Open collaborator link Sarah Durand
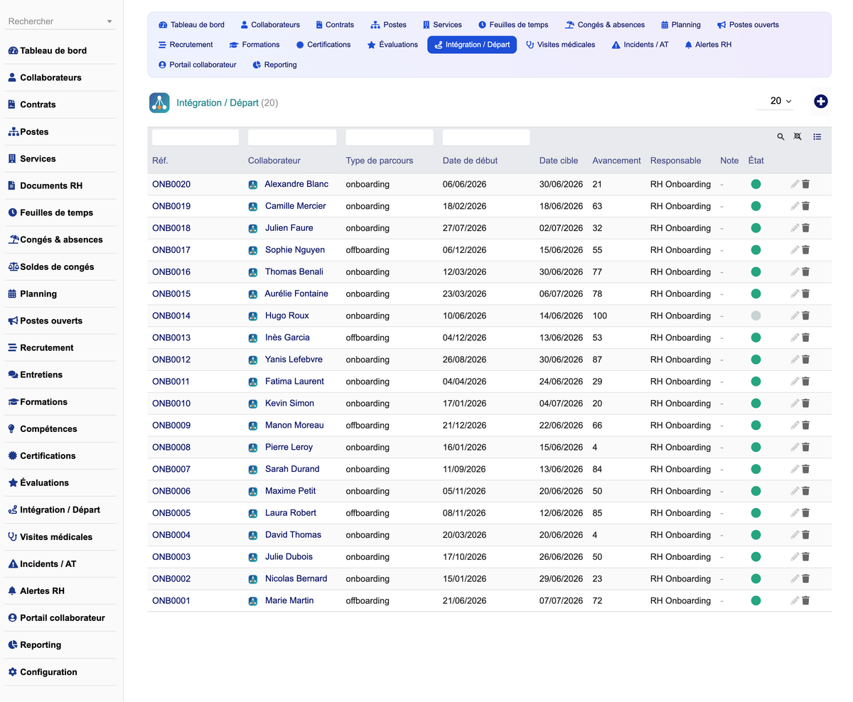Screen dimensions: 853x702 pos(292,469)
